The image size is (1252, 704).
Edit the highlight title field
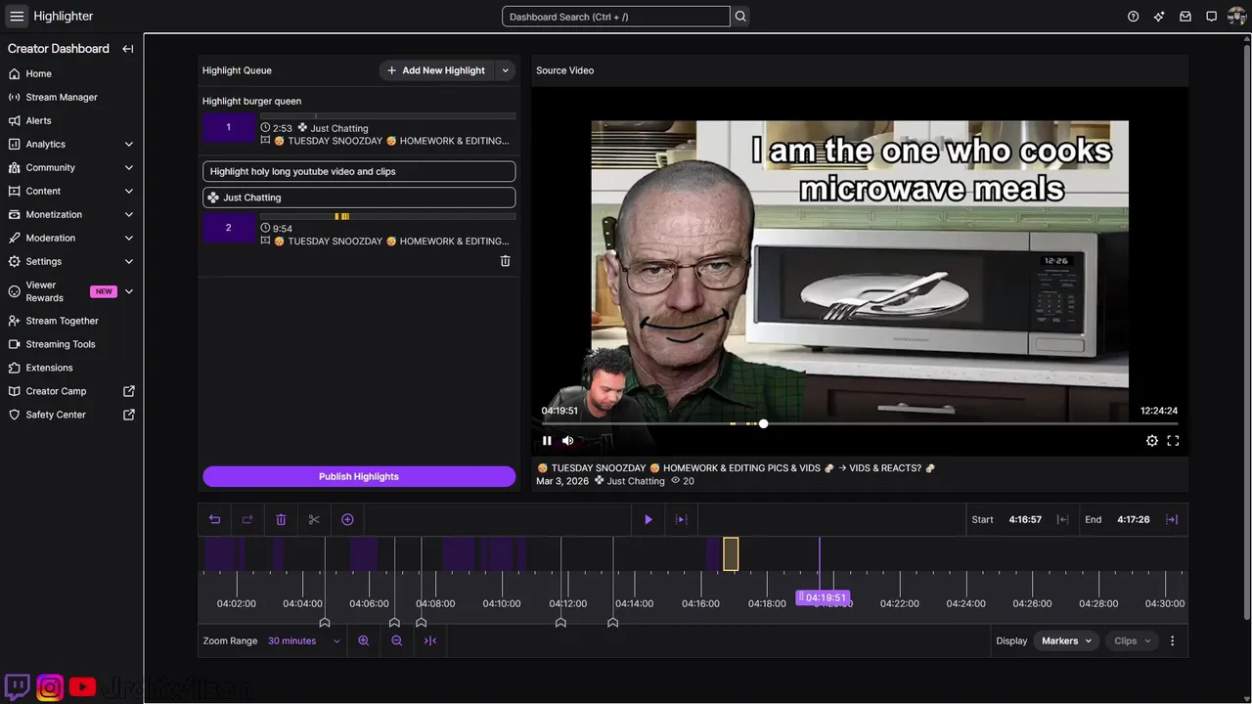[x=359, y=171]
